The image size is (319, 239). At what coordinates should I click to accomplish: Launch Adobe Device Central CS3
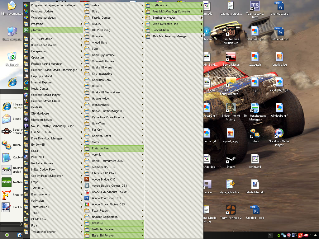114,186
